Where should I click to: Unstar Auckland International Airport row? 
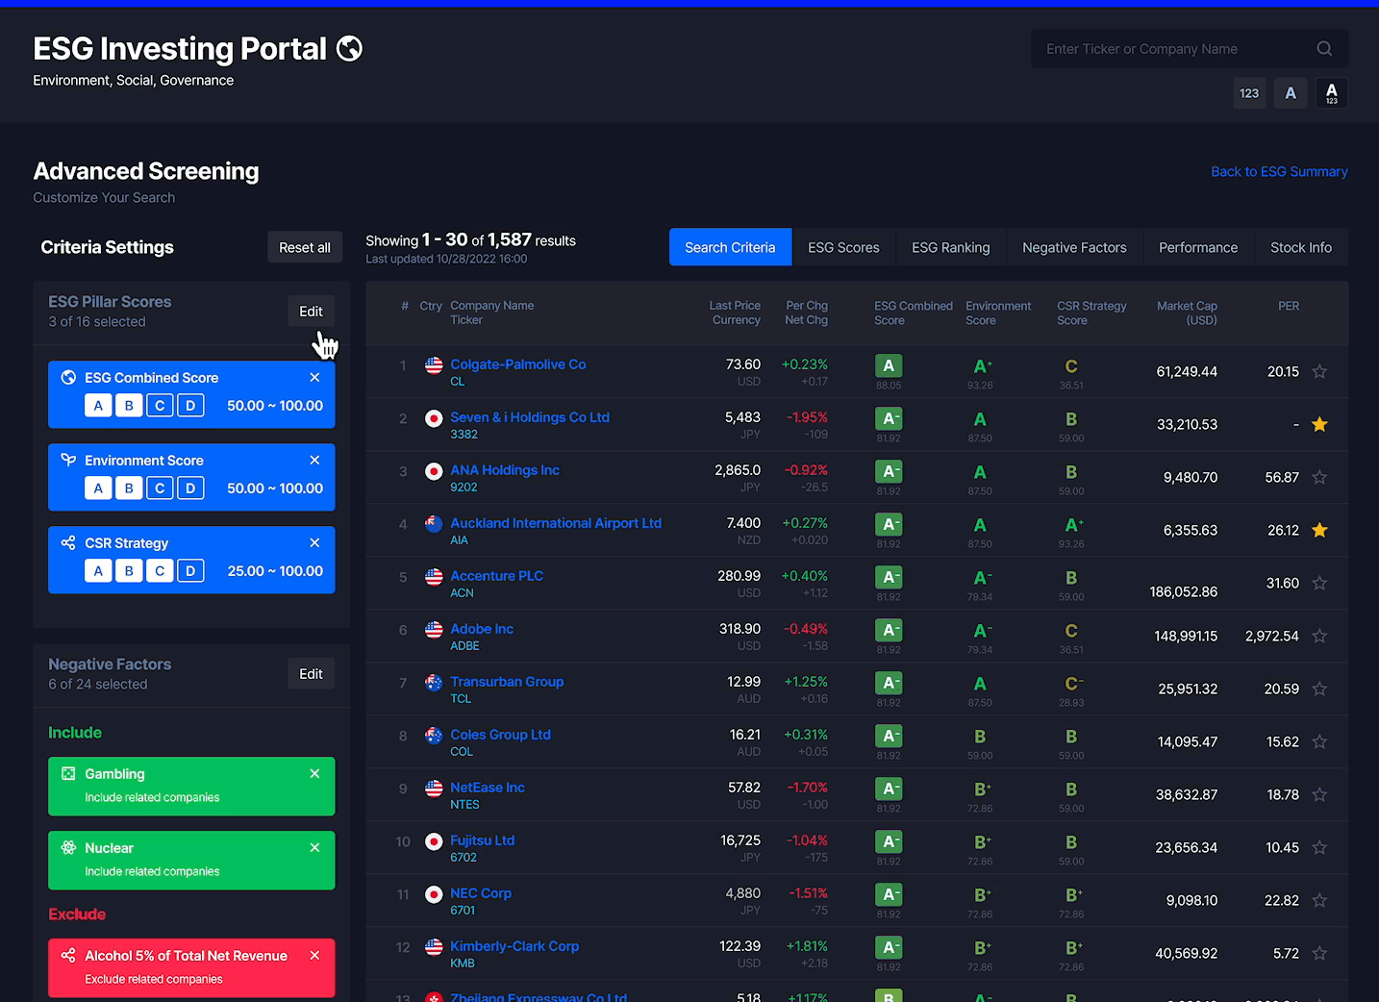click(1319, 530)
